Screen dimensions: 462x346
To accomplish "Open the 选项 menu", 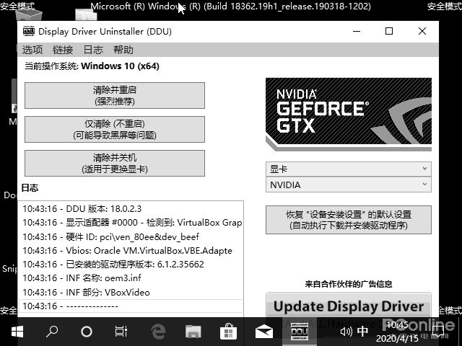I will pyautogui.click(x=32, y=50).
